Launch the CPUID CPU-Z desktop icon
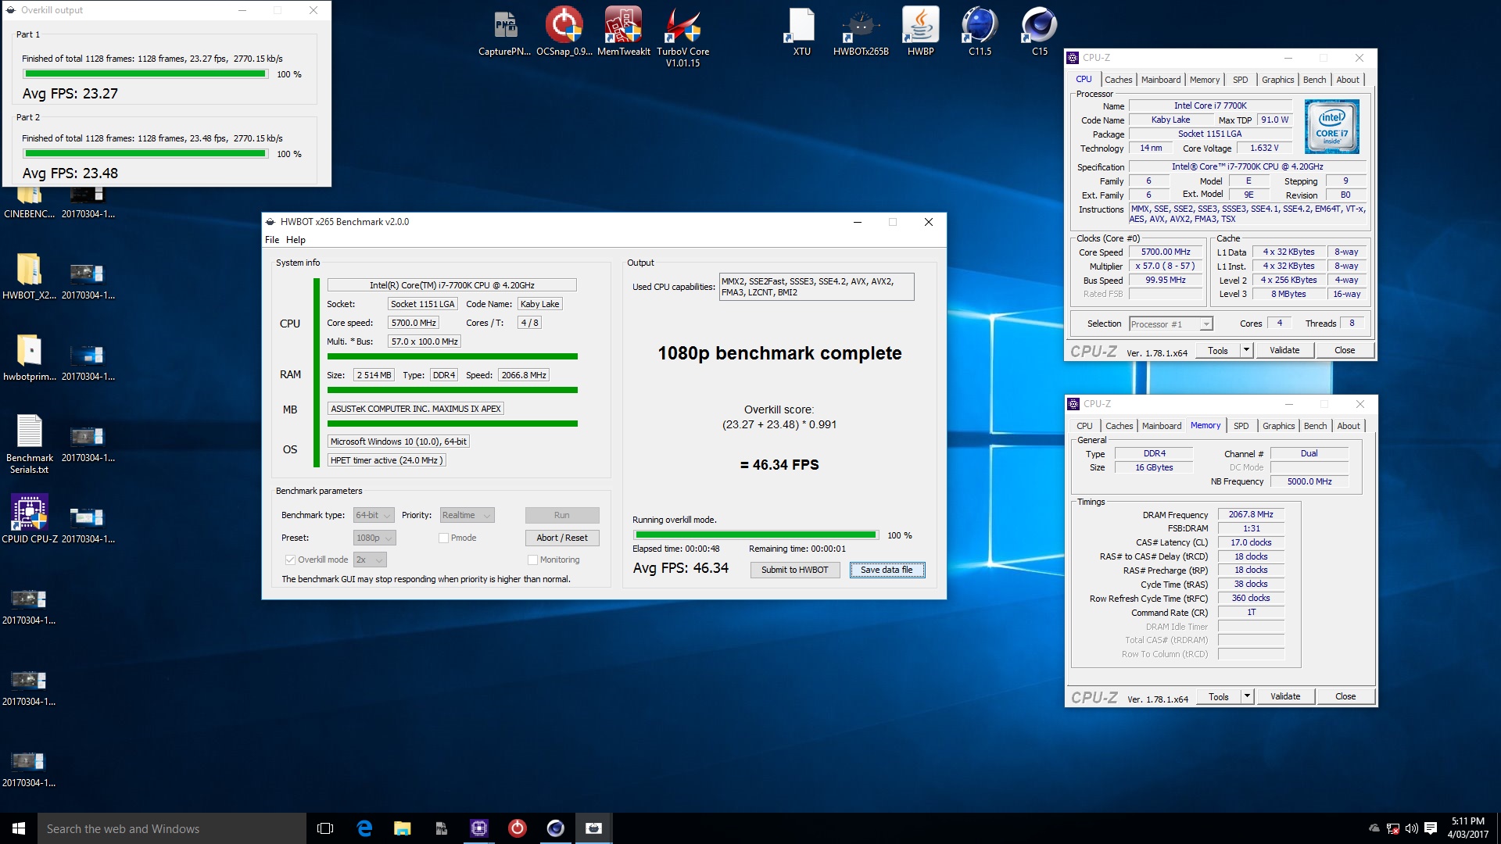The width and height of the screenshot is (1501, 844). [x=29, y=519]
